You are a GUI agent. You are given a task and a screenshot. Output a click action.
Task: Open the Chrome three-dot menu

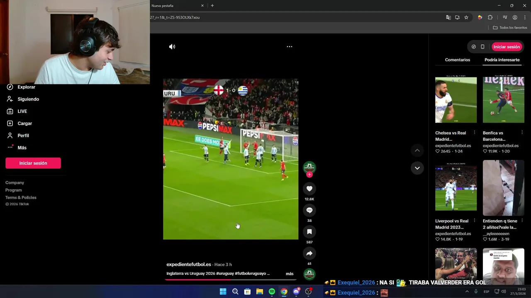[525, 17]
